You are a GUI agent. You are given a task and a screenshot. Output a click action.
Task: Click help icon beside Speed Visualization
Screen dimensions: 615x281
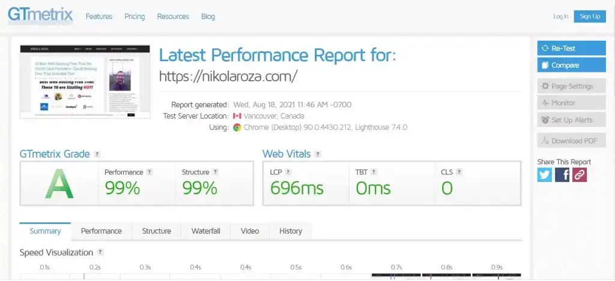tap(100, 252)
